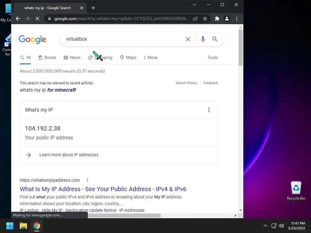311x233 pixels.
Task: Expand the More search categories
Action: tap(151, 58)
